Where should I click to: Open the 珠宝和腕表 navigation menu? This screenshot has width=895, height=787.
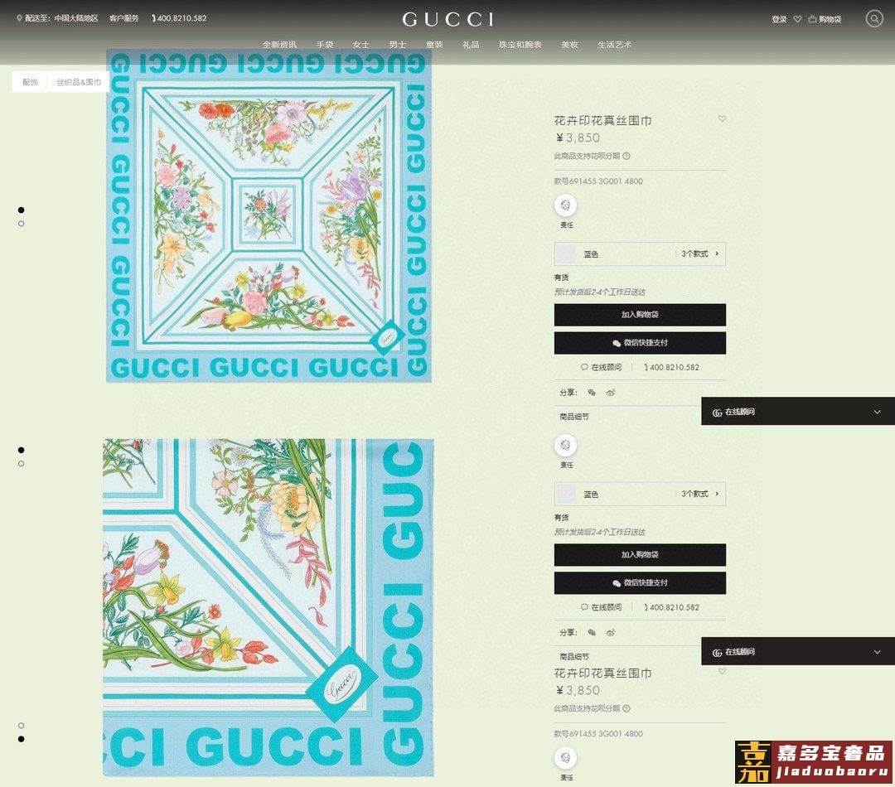coord(520,45)
